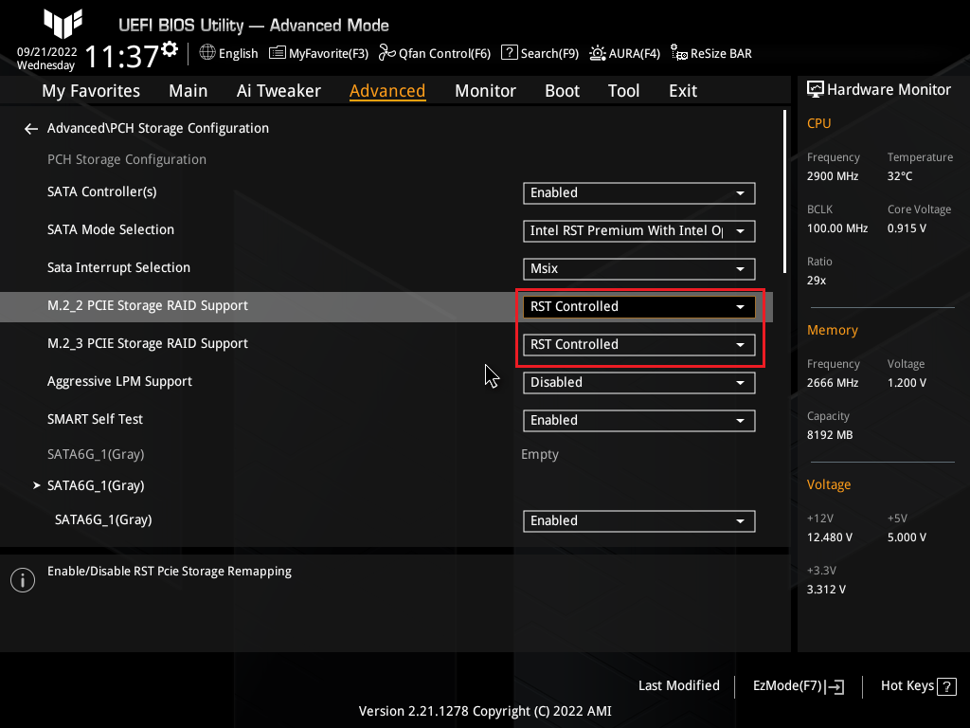This screenshot has width=970, height=728.
Task: Open M.2_3 PCIE Storage RAID Support dropdown
Action: click(x=638, y=345)
